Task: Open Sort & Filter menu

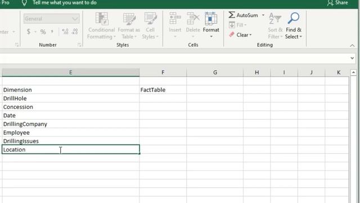Action: coord(275,26)
